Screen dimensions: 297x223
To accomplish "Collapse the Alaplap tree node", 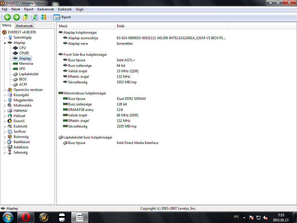I will pyautogui.click(x=5, y=43).
